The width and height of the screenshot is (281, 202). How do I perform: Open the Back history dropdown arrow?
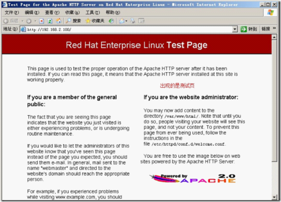click(x=22, y=21)
